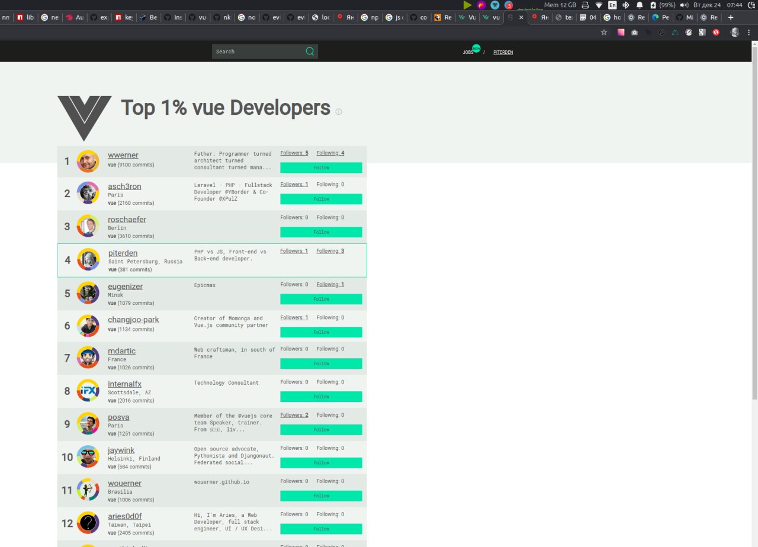Open the browser three-dot menu
758x547 pixels.
point(749,33)
